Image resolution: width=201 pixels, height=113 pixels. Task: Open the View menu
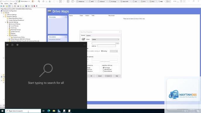[11, 4]
